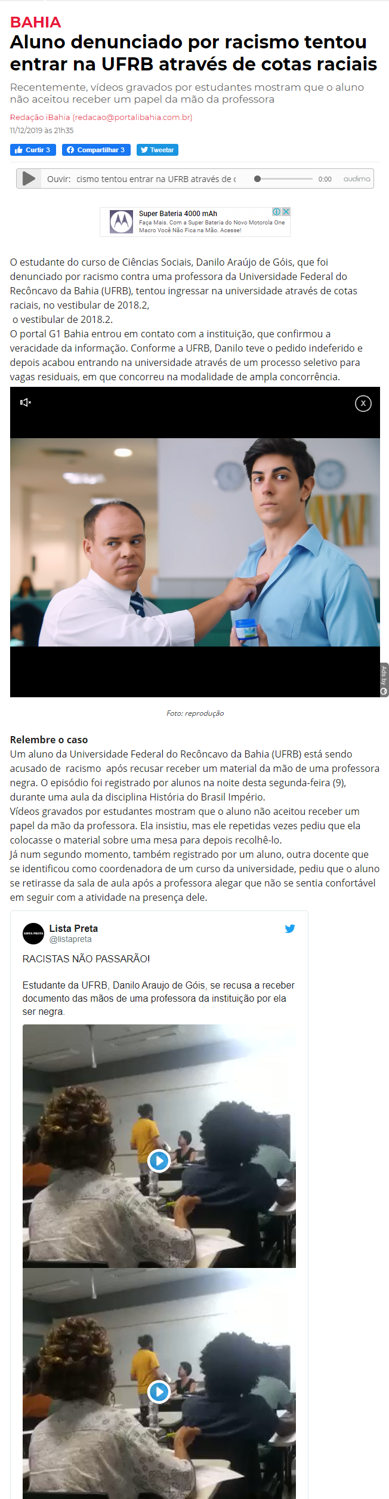
Task: Click the Motorola logo in ad
Action: point(121,222)
